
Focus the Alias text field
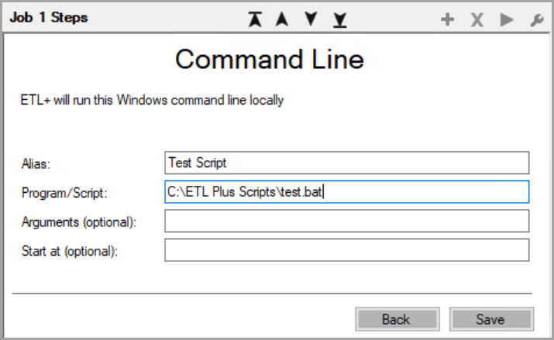[x=347, y=163]
